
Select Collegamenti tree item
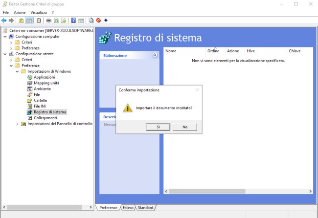45,118
